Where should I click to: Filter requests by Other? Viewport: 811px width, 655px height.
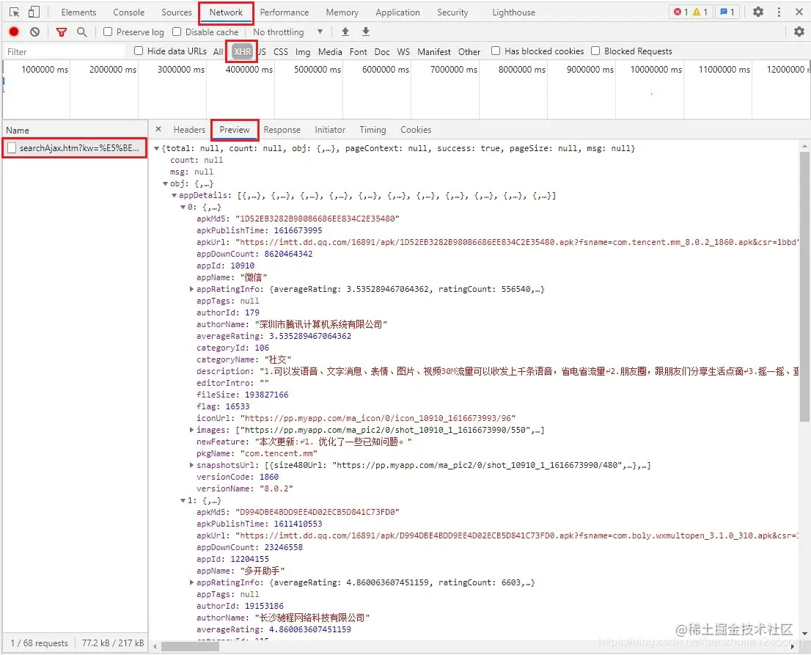pyautogui.click(x=469, y=51)
